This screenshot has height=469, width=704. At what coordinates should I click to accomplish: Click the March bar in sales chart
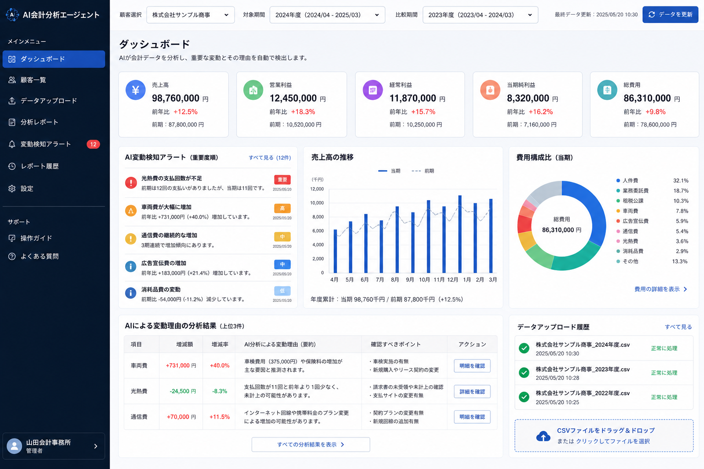point(491,236)
